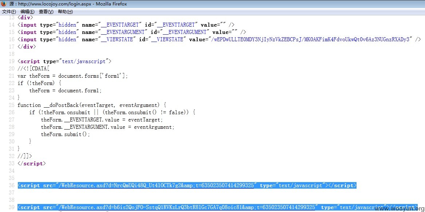Click the __EVENTARGUMENT.value assignment line 28
Image resolution: width=425 pixels, height=212 pixels.
pos(108,127)
